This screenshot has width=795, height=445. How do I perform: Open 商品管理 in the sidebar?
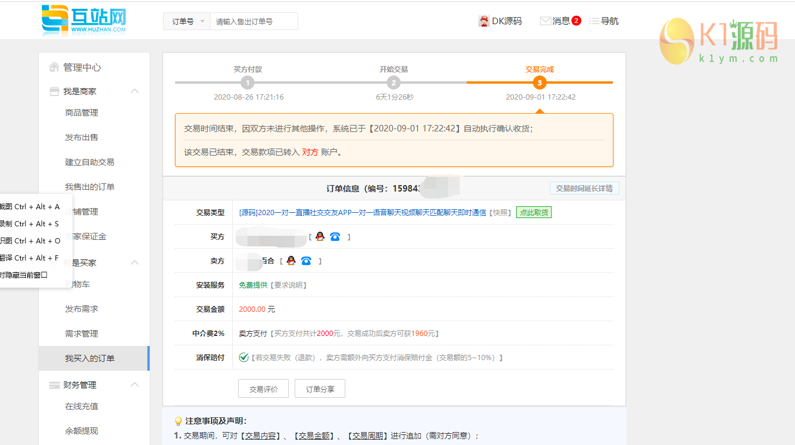coord(81,113)
